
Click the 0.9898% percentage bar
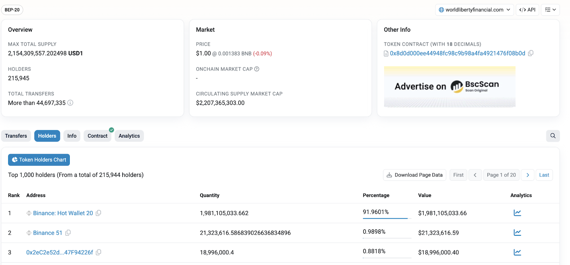pos(387,238)
